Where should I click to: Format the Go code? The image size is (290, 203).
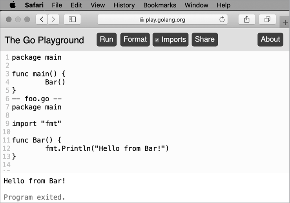pos(135,39)
